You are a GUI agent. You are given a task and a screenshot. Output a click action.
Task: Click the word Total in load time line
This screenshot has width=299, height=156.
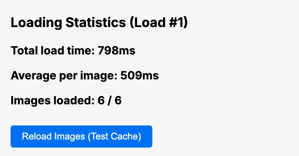pos(23,51)
